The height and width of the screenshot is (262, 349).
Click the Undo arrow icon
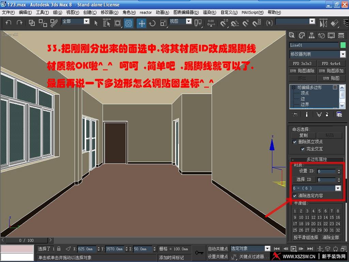pyautogui.click(x=8, y=23)
